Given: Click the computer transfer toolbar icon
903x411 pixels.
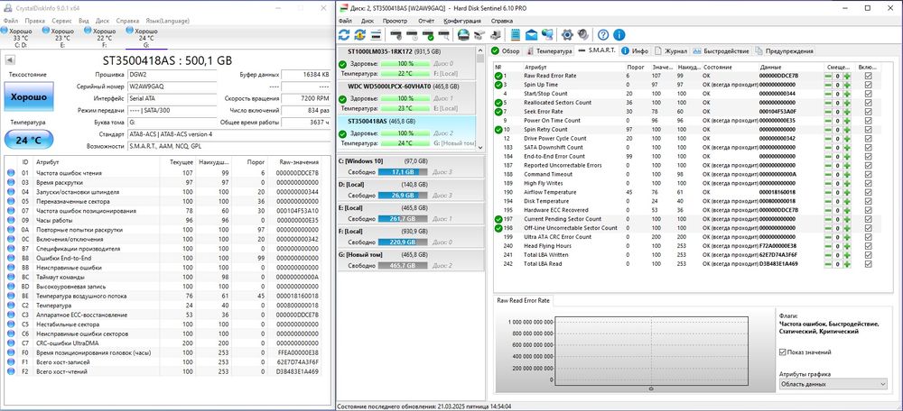Looking at the screenshot, I should pos(495,34).
